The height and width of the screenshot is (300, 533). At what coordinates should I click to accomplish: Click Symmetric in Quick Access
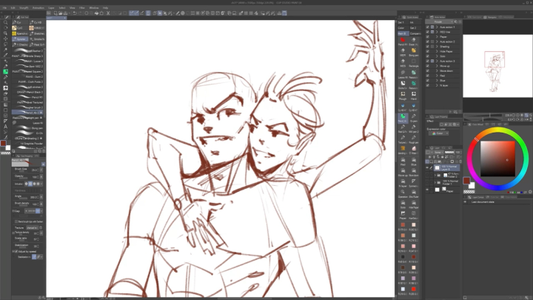tap(413, 183)
